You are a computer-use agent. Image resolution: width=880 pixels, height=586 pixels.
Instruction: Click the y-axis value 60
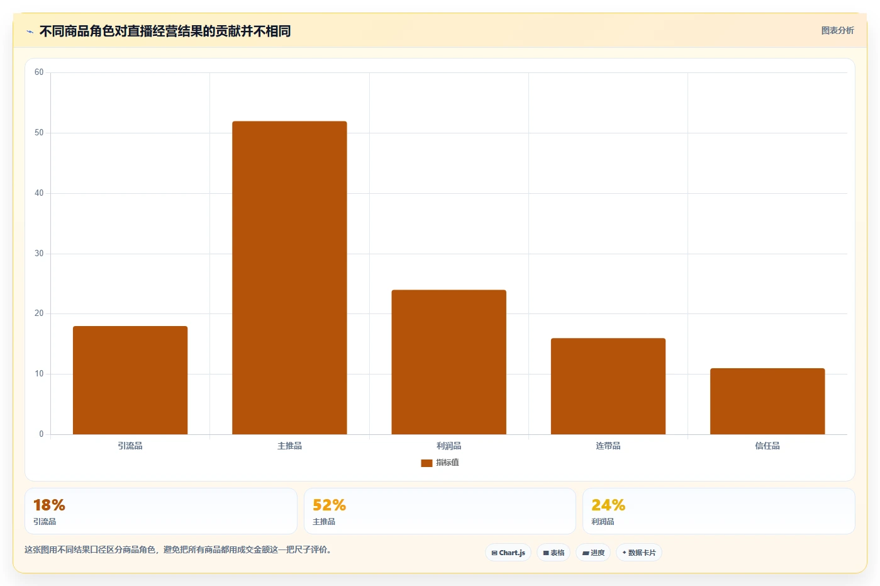click(39, 72)
